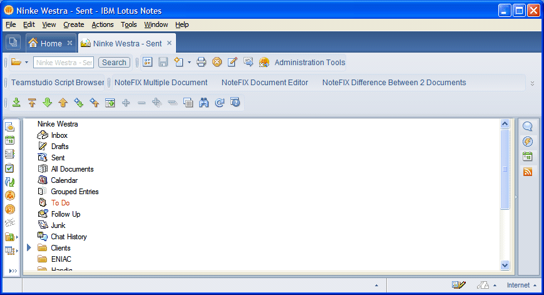Open NoteFIX Multiple Document
544x295 pixels.
pyautogui.click(x=161, y=83)
